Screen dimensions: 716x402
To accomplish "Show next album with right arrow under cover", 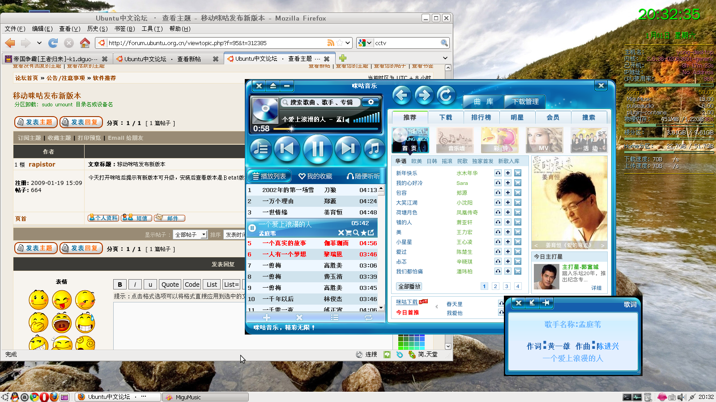I will pyautogui.click(x=602, y=245).
